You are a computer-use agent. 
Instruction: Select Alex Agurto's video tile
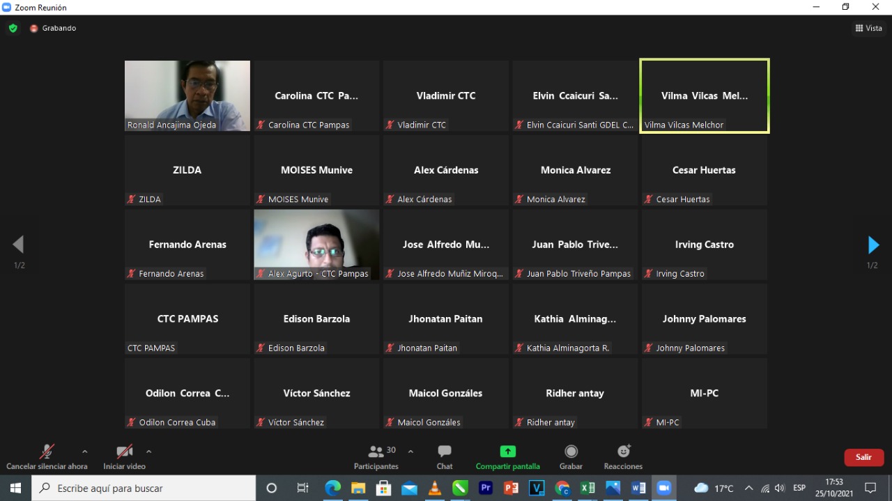[316, 245]
